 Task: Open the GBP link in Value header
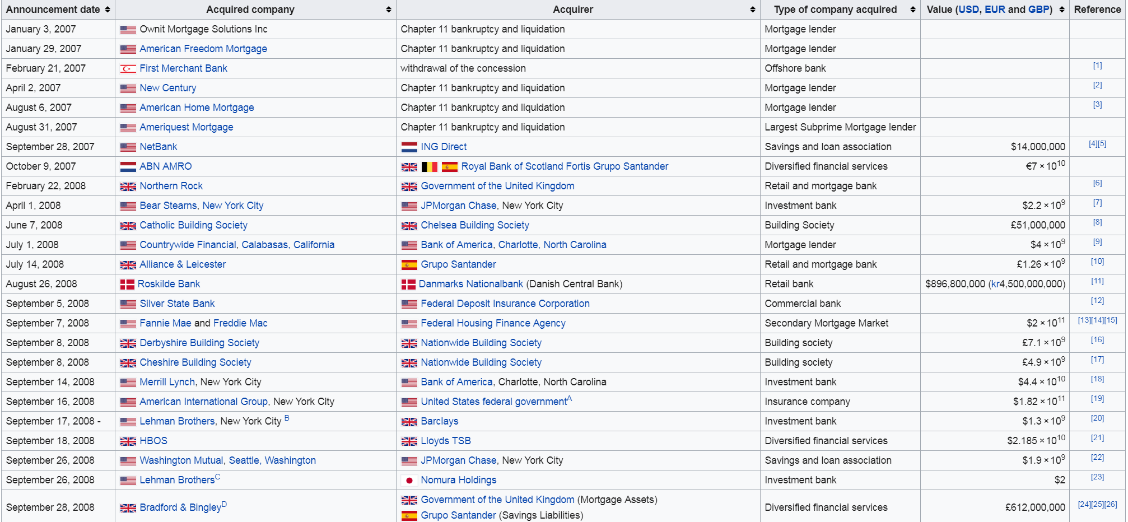[1038, 10]
